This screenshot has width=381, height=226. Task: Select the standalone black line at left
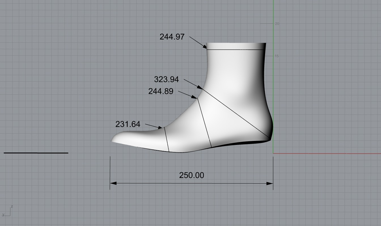click(36, 153)
